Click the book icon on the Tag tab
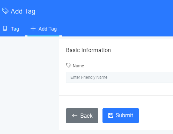Screen dimensions: 173x134 [5, 28]
